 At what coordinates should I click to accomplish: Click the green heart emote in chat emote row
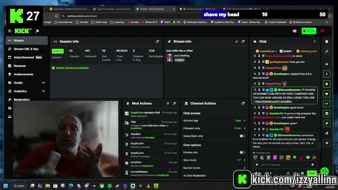click(308, 158)
